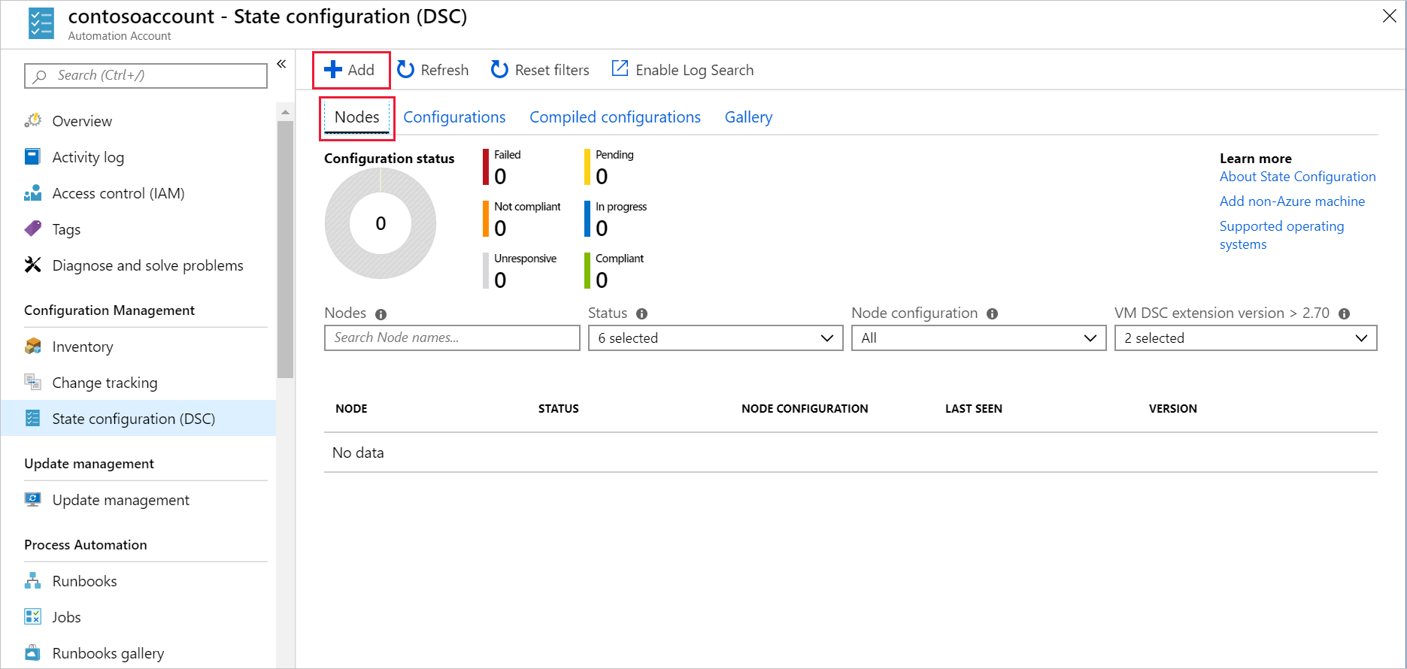Click the Overview gear icon
1407x669 pixels.
33,120
